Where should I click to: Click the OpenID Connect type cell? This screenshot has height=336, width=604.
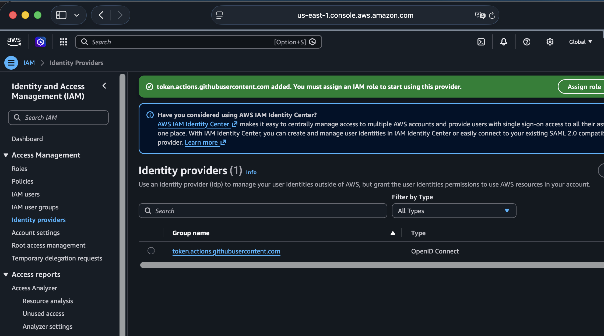click(435, 251)
